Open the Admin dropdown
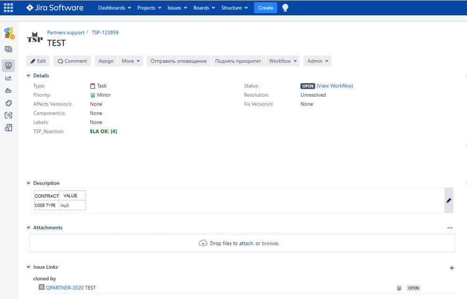Image resolution: width=467 pixels, height=299 pixels. point(317,61)
